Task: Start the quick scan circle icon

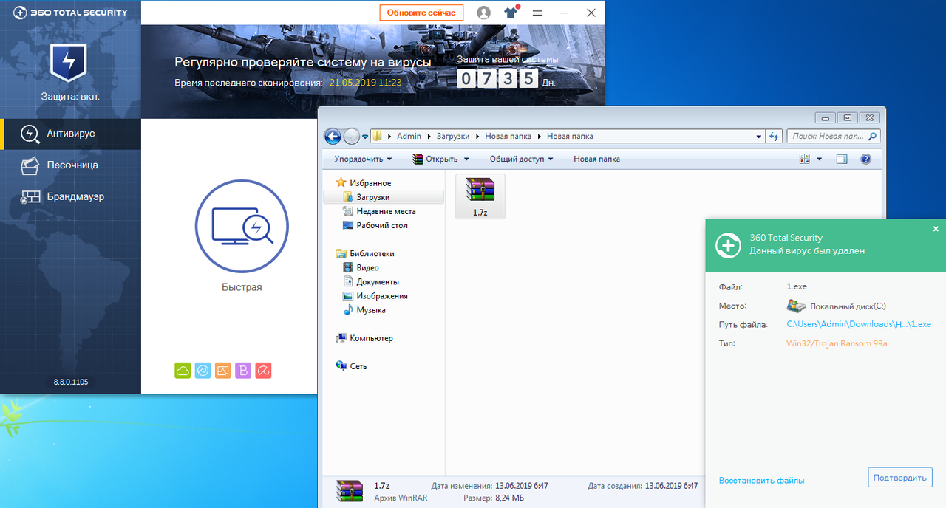Action: tap(242, 225)
